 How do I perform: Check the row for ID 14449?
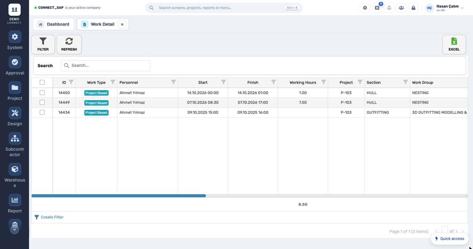(42, 102)
